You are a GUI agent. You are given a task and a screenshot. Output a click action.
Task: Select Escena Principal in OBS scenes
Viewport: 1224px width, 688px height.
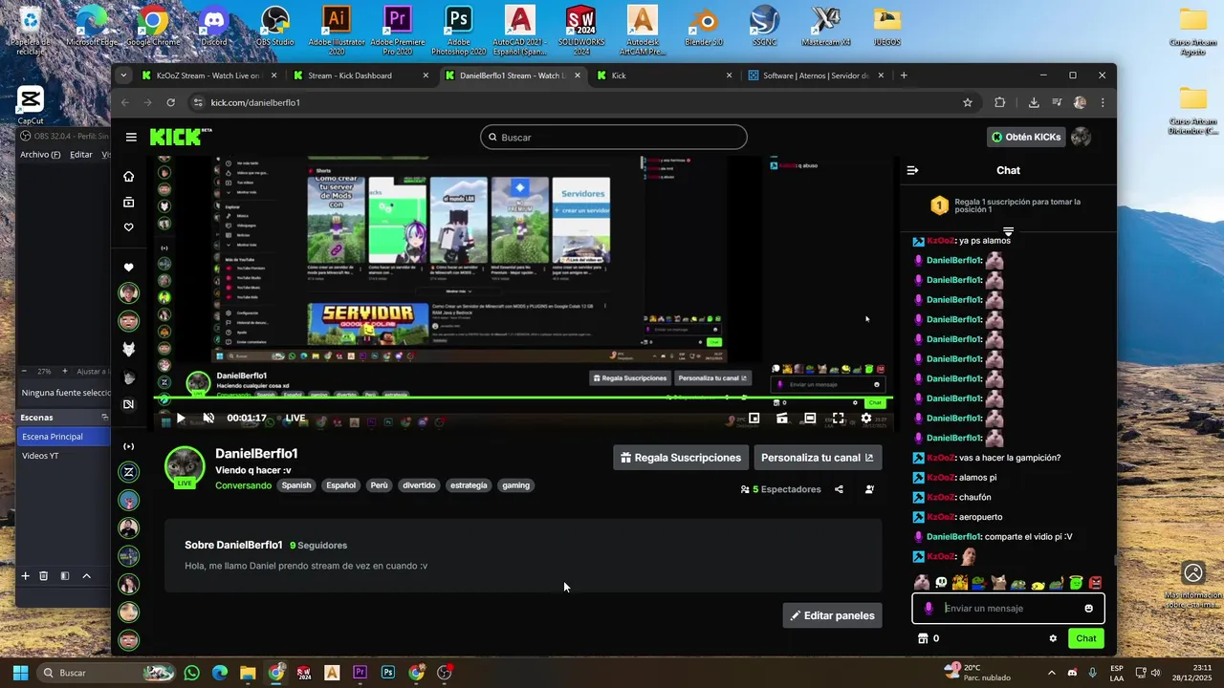pyautogui.click(x=64, y=437)
